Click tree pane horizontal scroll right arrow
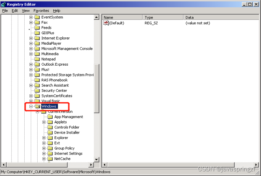 91,165
